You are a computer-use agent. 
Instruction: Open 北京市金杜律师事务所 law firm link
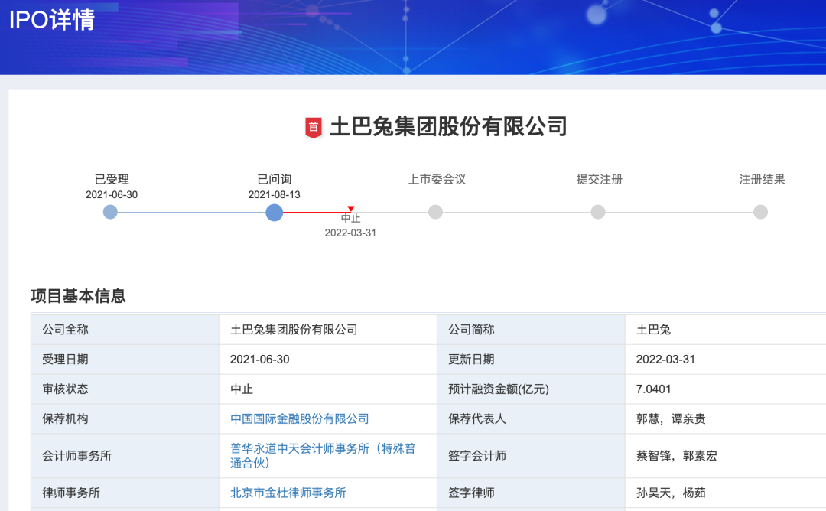(288, 493)
